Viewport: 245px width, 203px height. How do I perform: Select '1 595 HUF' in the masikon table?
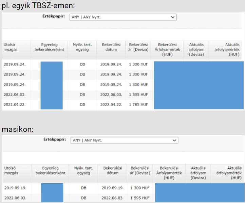pos(140,198)
